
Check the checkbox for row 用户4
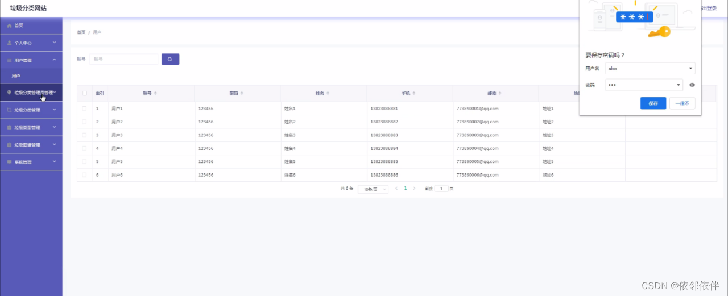85,148
